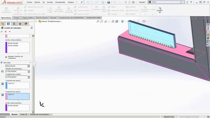Click Conjunto de cara1 face icon
This screenshot has width=210, height=118.
point(3,84)
